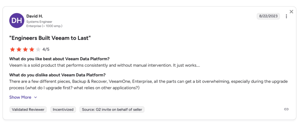Click the "What do you like best" heading
302x125 pixels.
(x=59, y=59)
